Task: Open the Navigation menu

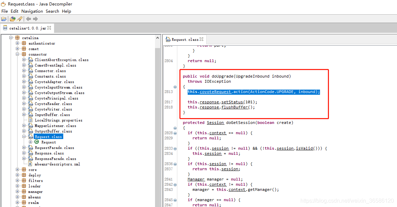Action: point(32,11)
